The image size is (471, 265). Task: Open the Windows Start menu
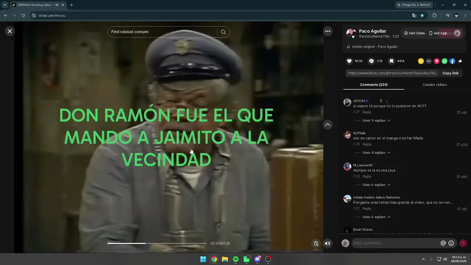tap(203, 259)
